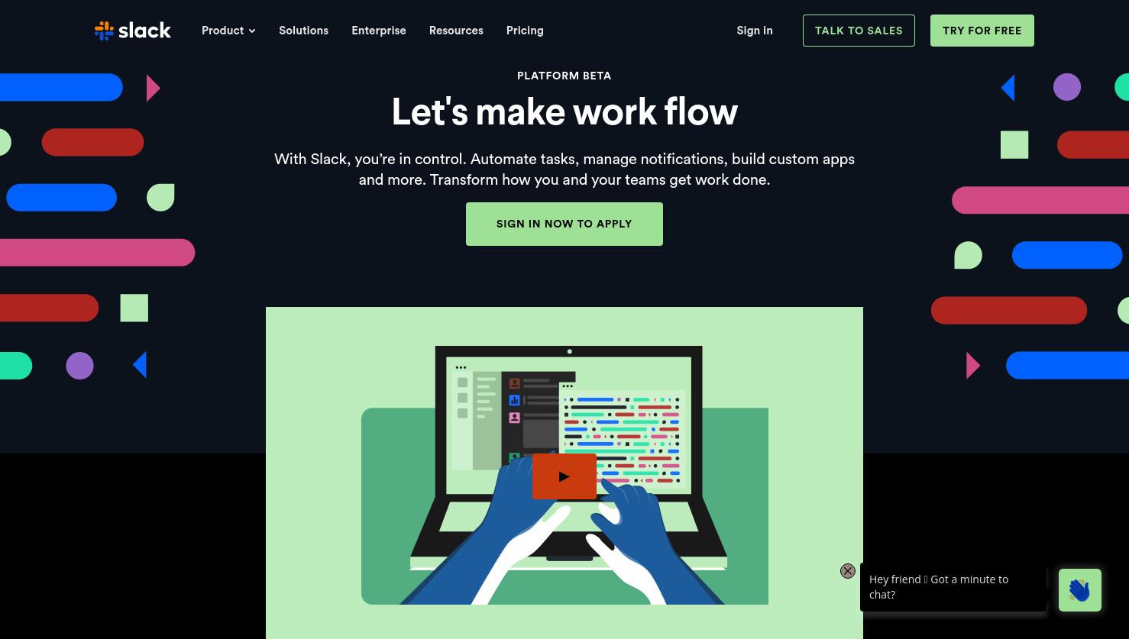Click SIGN IN NOW TO APPLY button
1129x639 pixels.
(x=564, y=224)
